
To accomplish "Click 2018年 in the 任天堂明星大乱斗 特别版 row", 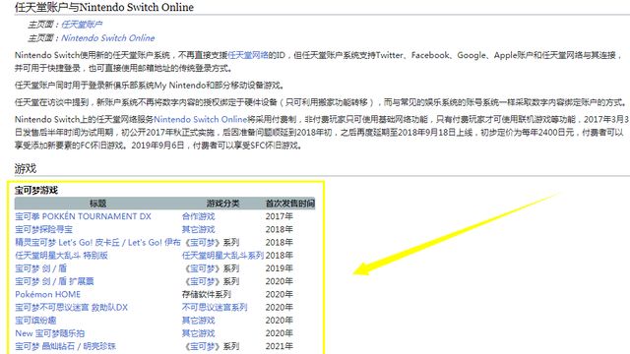I will [x=280, y=256].
